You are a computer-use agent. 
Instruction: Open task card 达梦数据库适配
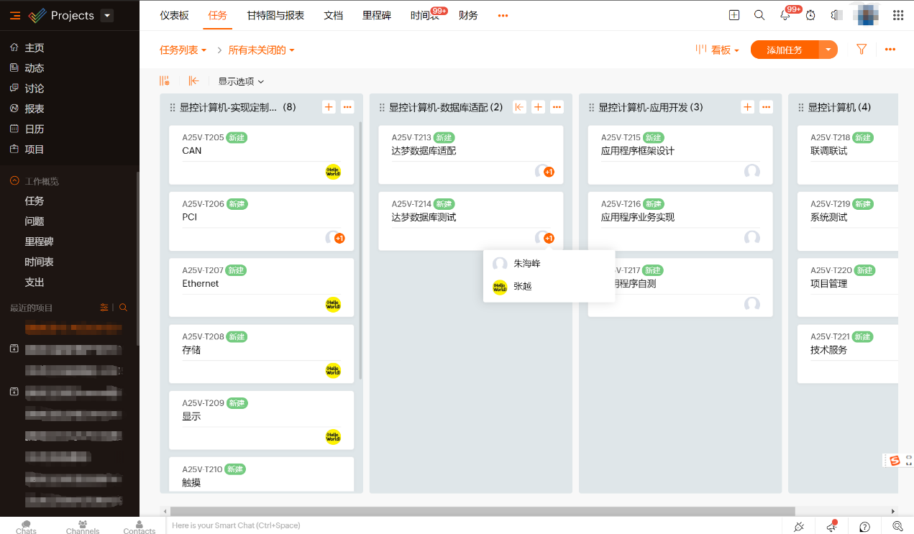(x=471, y=155)
